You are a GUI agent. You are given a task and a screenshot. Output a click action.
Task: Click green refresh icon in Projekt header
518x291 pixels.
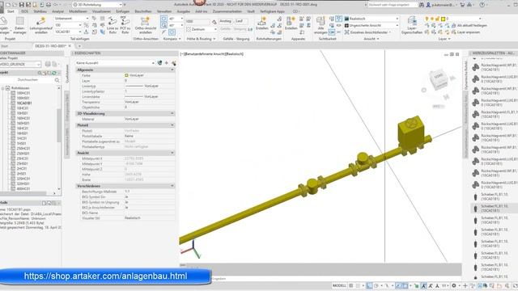54,72
